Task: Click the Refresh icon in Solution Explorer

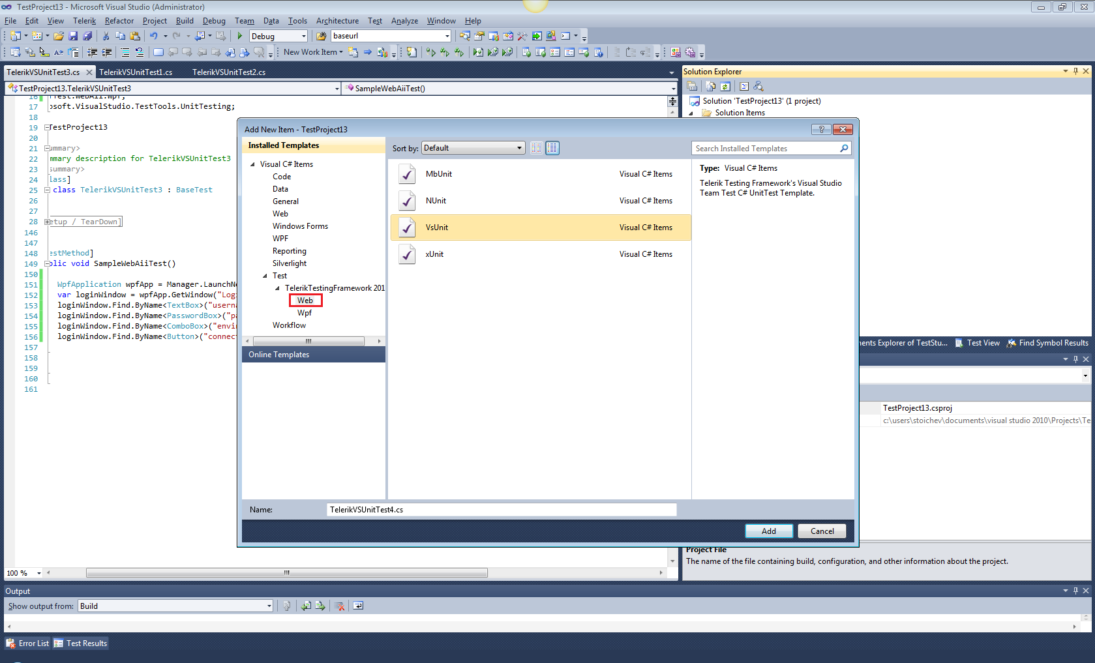Action: point(725,86)
